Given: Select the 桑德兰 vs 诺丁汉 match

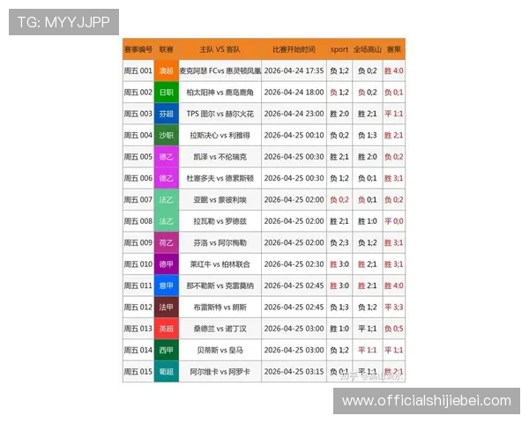Looking at the screenshot, I should point(220,329).
